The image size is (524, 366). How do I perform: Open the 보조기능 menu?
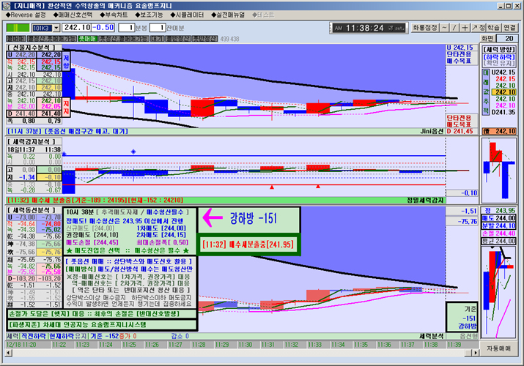(x=149, y=15)
